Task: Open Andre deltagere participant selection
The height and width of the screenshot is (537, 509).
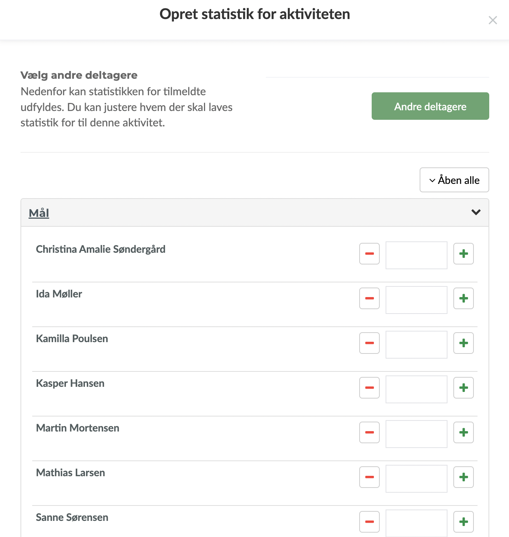Action: 430,106
